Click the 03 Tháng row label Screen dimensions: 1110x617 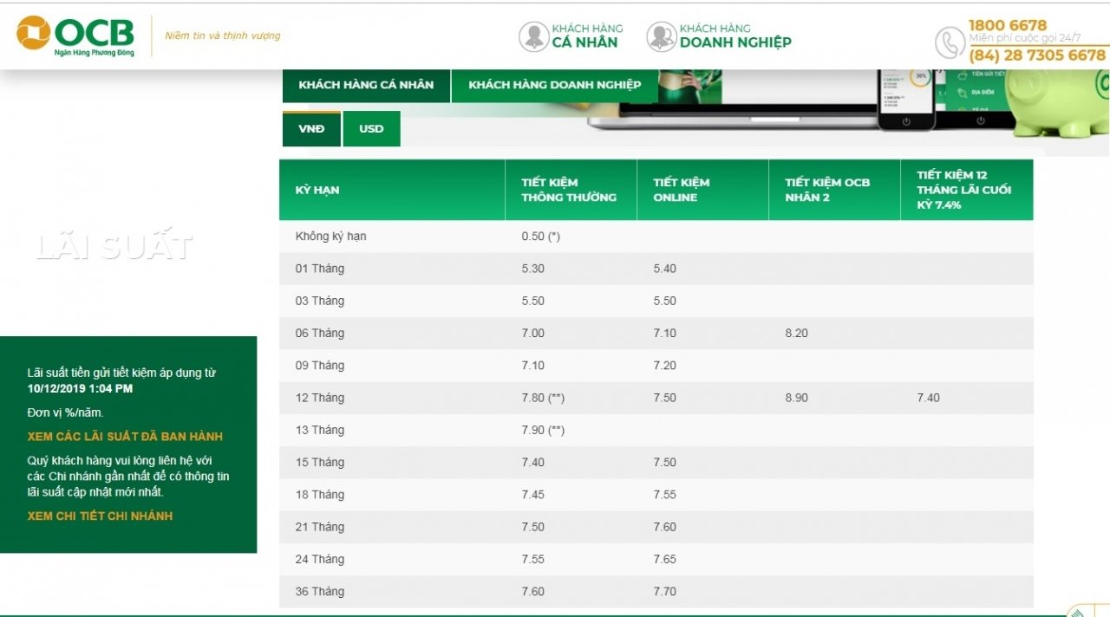(x=319, y=301)
